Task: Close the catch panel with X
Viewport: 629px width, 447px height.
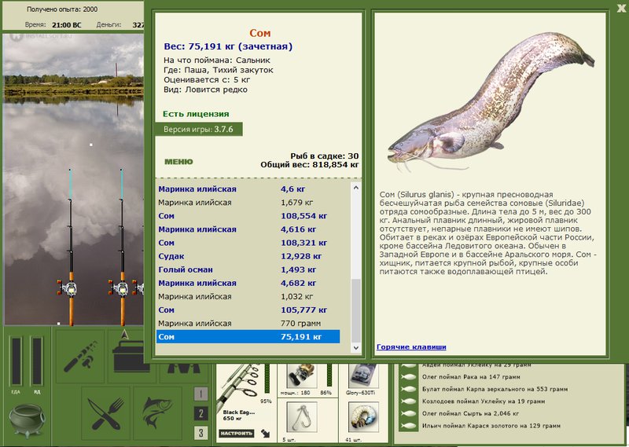Action: (x=622, y=8)
